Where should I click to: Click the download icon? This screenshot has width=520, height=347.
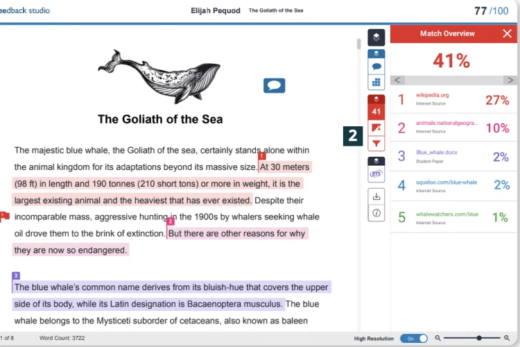point(376,196)
